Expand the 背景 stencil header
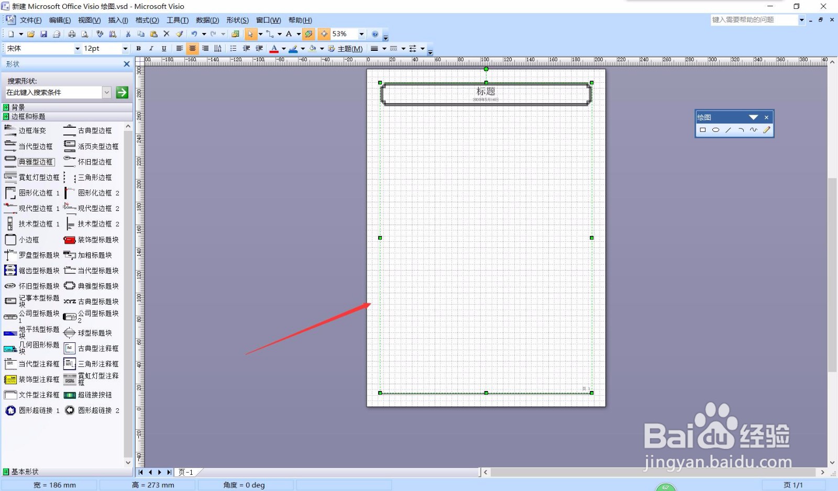 point(67,107)
